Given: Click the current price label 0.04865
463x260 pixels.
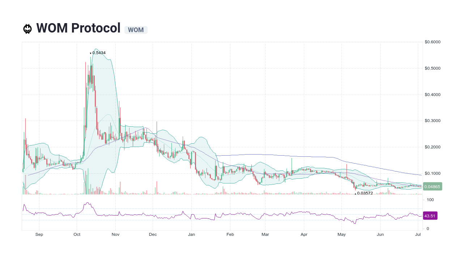Looking at the screenshot, I should [432, 187].
